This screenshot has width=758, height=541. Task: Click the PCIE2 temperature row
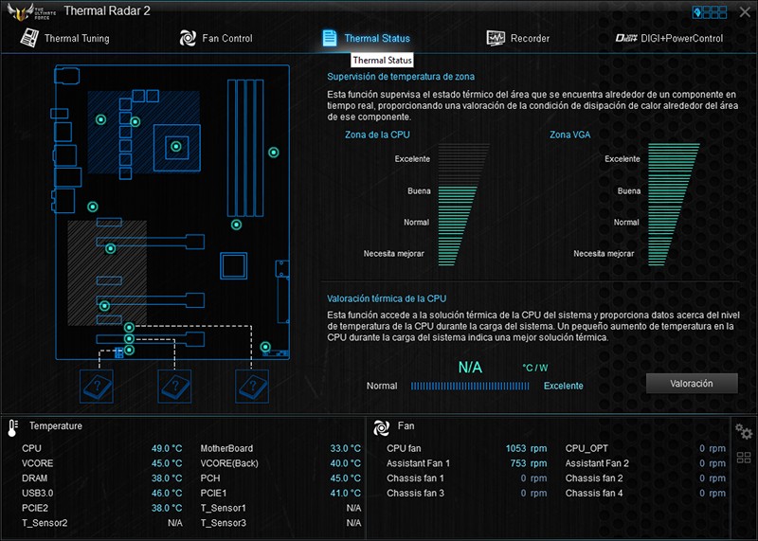[102, 508]
